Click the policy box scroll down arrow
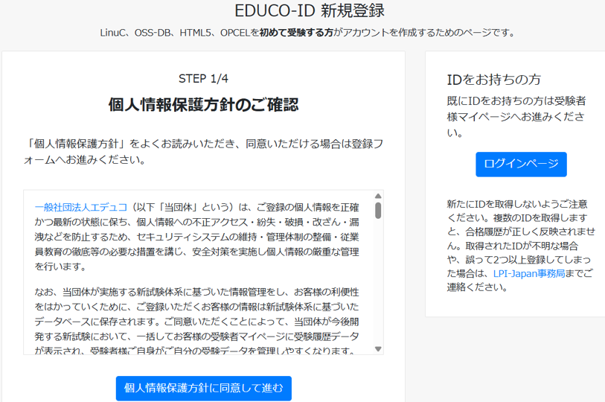Viewport: 605px width, 402px height. 378,349
